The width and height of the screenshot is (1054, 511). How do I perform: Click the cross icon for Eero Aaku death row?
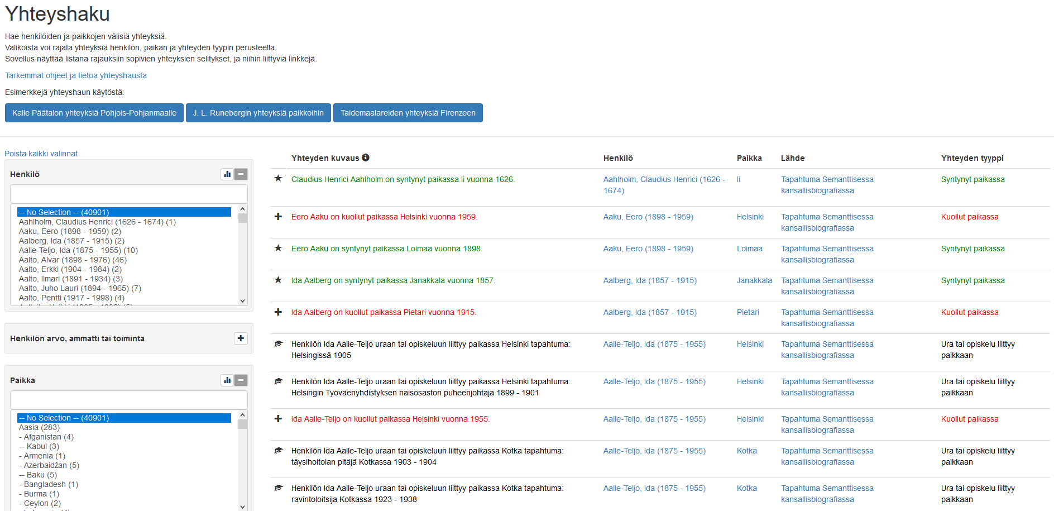click(278, 216)
